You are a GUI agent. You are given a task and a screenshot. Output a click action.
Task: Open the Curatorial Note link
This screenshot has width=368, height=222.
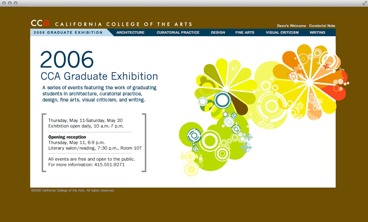[x=322, y=26]
